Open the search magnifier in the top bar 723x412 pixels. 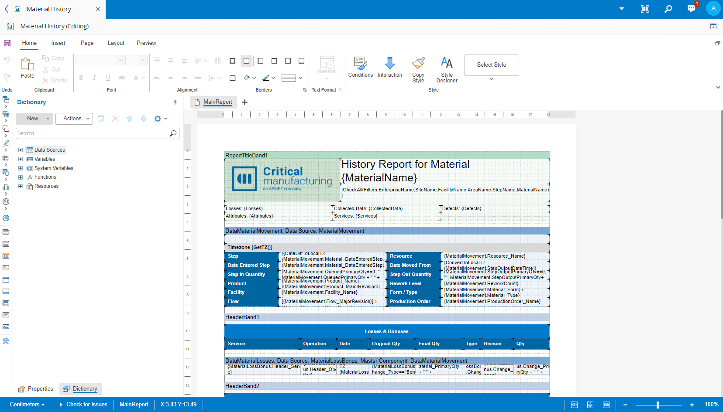(x=668, y=9)
